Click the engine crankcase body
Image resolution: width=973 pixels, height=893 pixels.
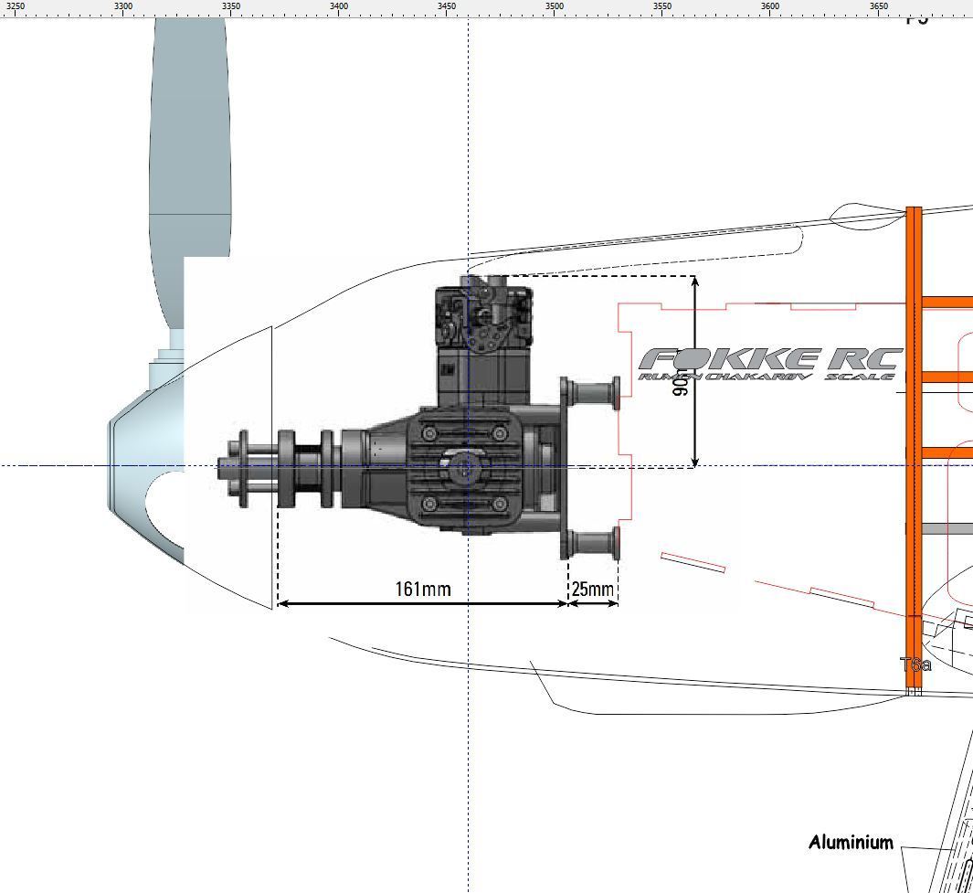pos(466,468)
